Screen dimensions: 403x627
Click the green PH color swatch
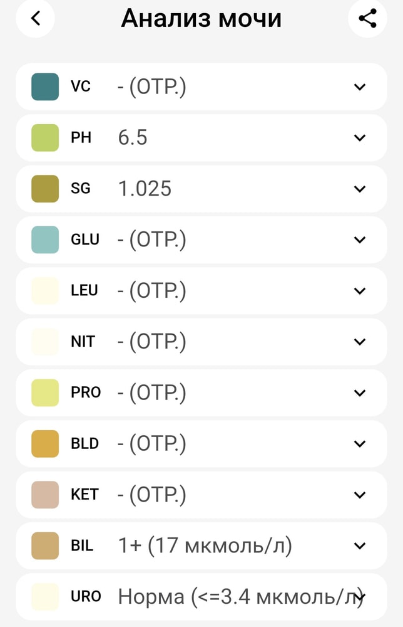45,138
